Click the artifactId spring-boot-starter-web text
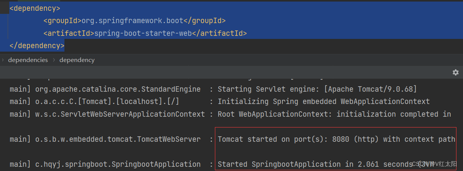463x171 pixels. [x=142, y=33]
